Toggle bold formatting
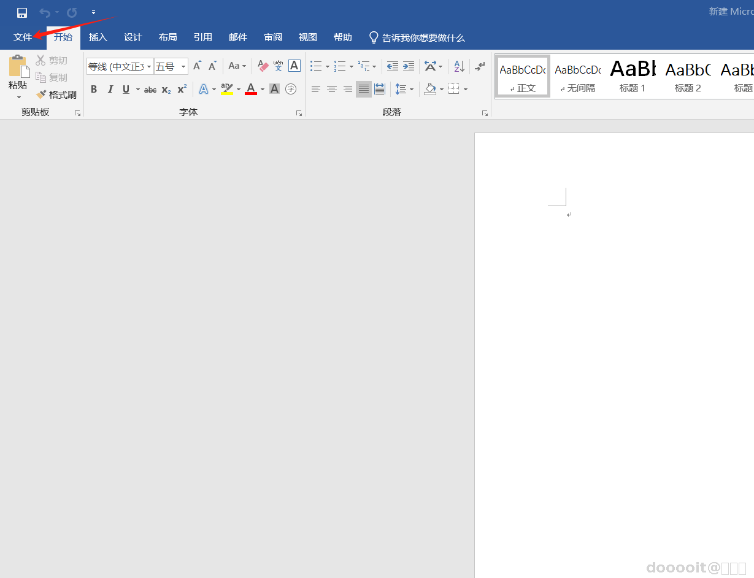Image resolution: width=754 pixels, height=578 pixels. point(94,90)
